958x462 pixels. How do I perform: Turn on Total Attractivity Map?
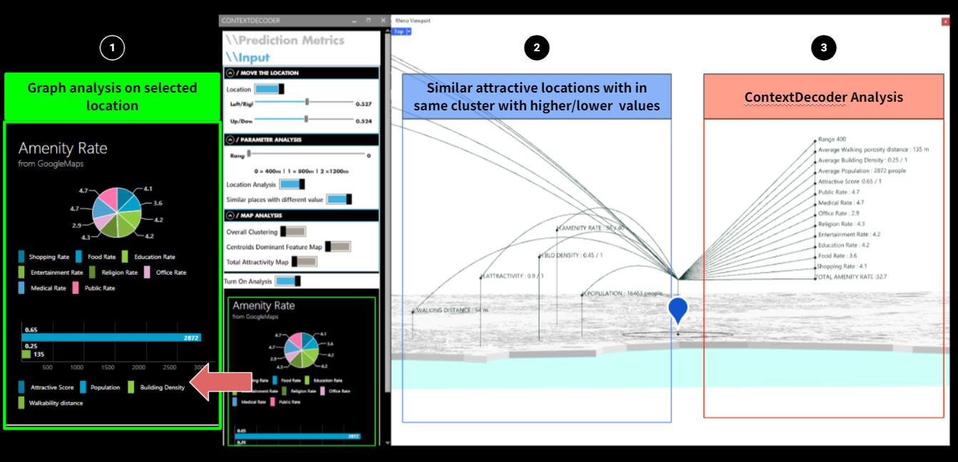pos(304,261)
